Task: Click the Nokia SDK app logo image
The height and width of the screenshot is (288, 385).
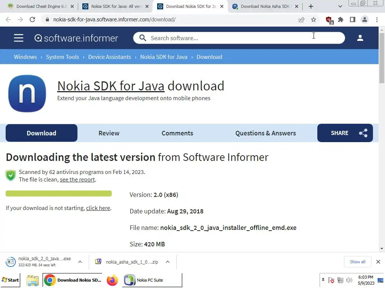Action: click(x=27, y=93)
